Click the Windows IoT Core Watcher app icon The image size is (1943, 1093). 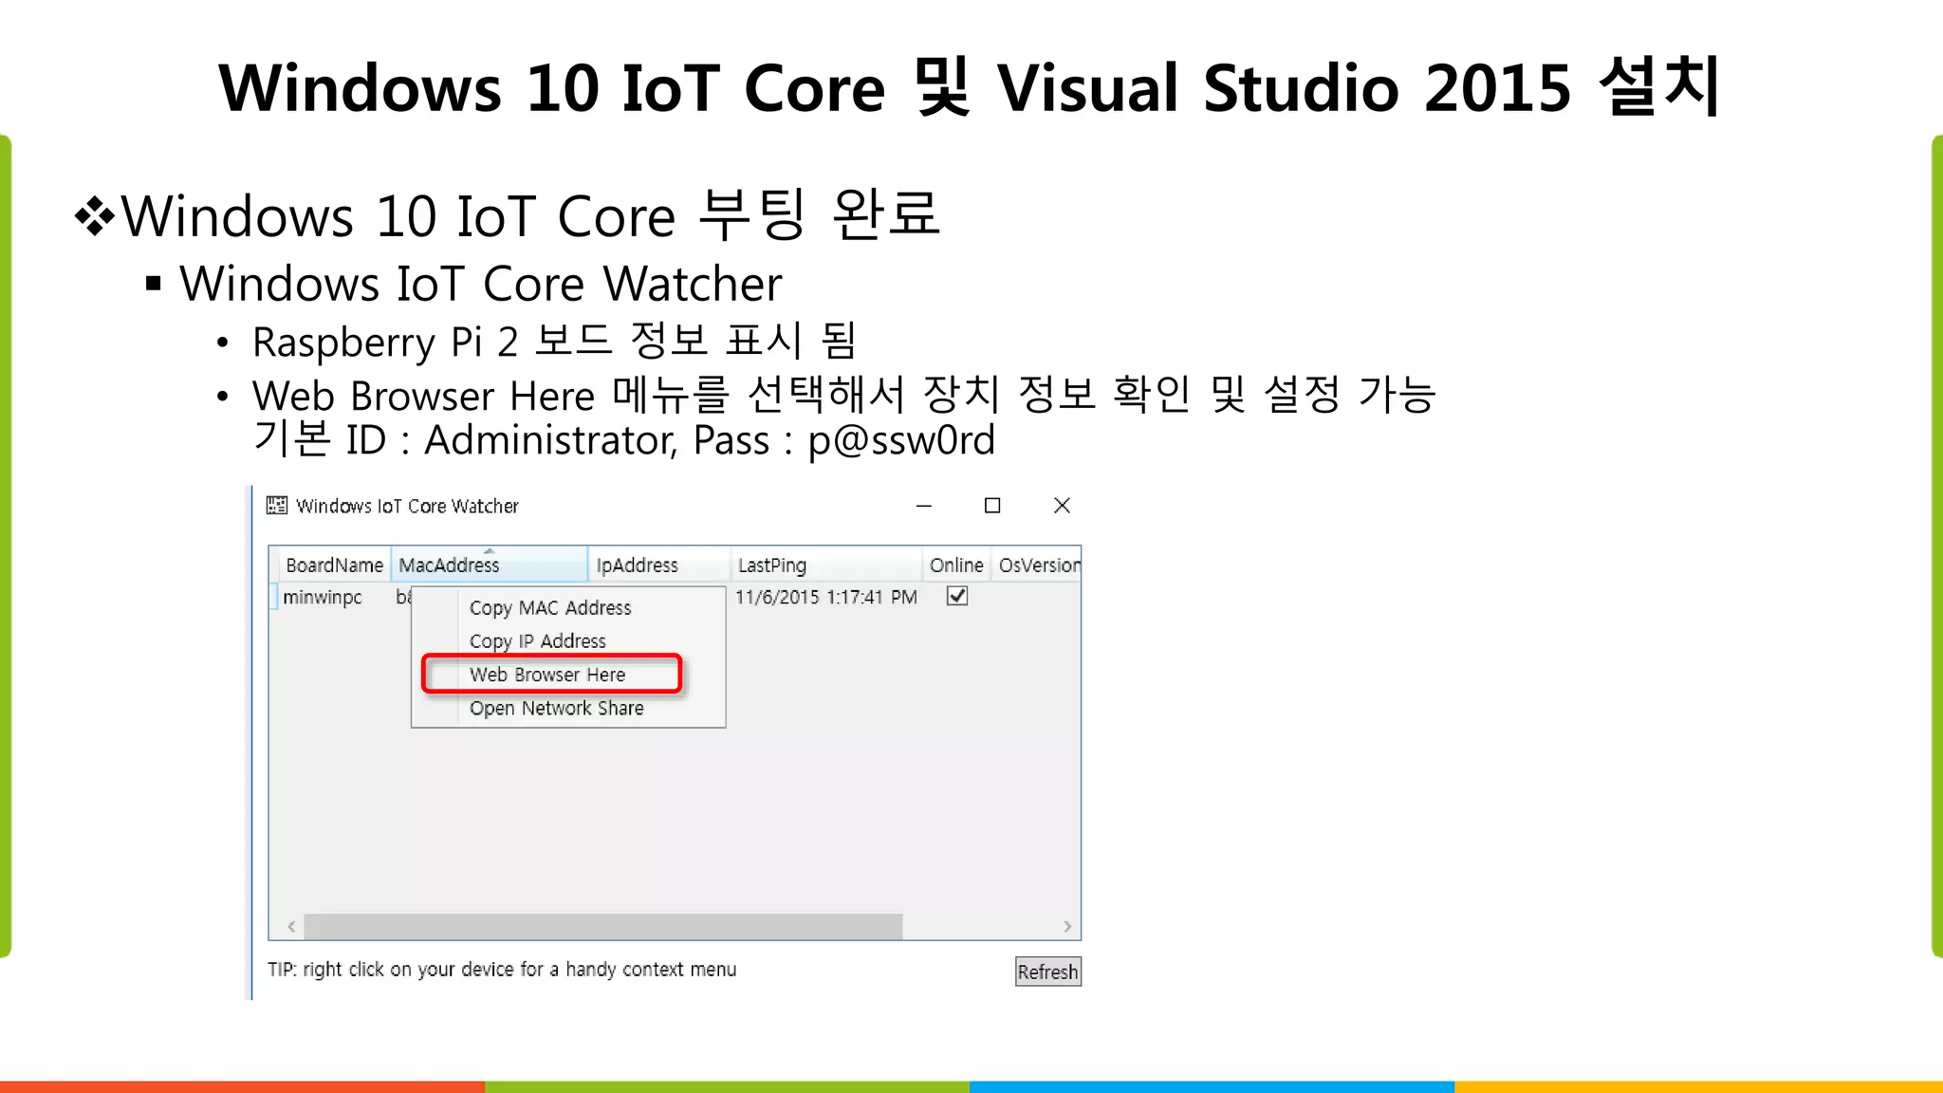click(x=277, y=506)
